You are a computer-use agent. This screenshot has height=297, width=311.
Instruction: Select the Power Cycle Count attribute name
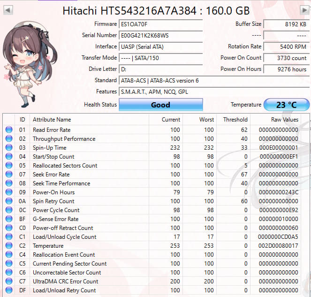point(56,210)
